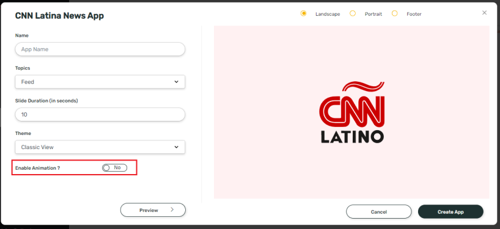Click the Enable Animation ? label
Image resolution: width=500 pixels, height=229 pixels.
coord(38,168)
